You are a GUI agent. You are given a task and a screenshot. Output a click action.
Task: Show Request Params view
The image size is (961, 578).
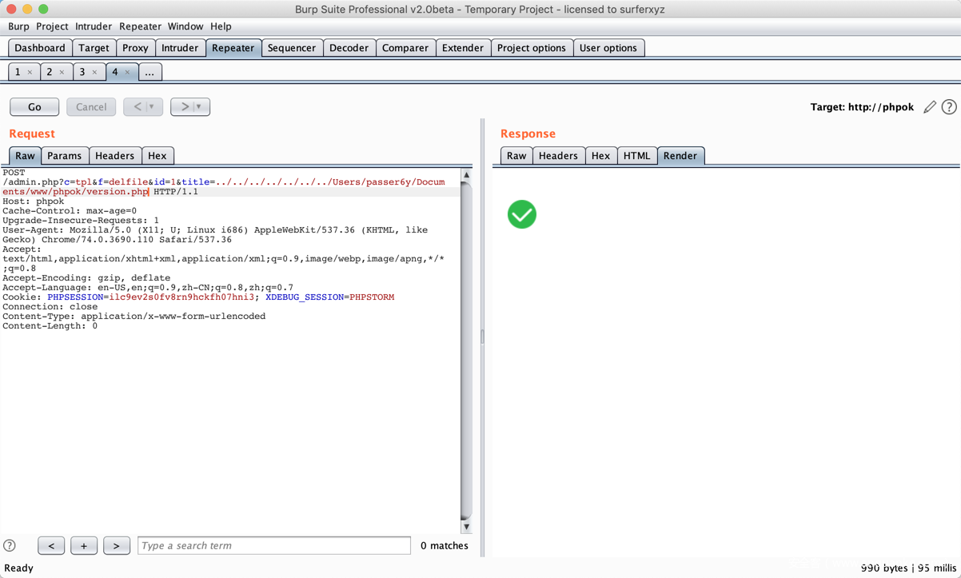coord(64,156)
